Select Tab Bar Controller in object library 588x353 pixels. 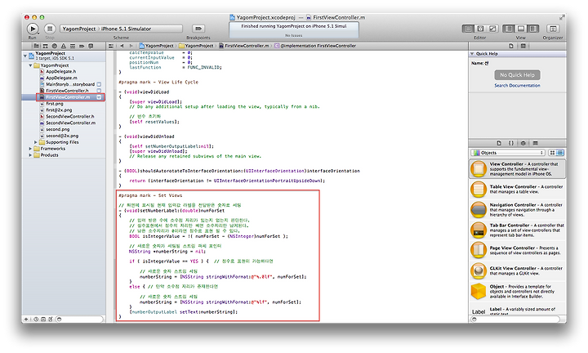(x=517, y=230)
